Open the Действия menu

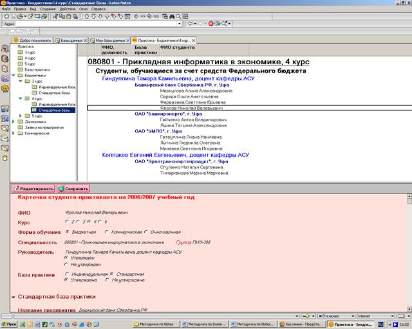tap(68, 9)
